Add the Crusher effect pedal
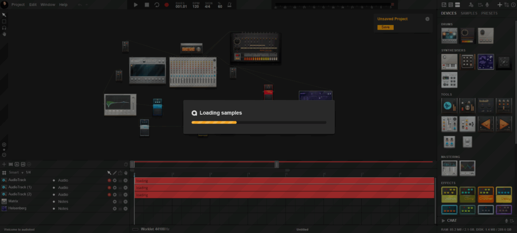Screen dimensions: 517x233 pyautogui.click(x=486, y=195)
